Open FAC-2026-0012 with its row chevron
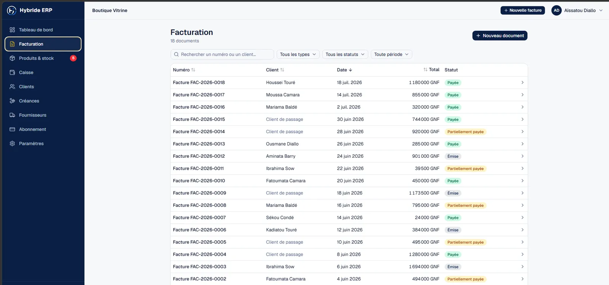Image resolution: width=609 pixels, height=285 pixels. 522,156
